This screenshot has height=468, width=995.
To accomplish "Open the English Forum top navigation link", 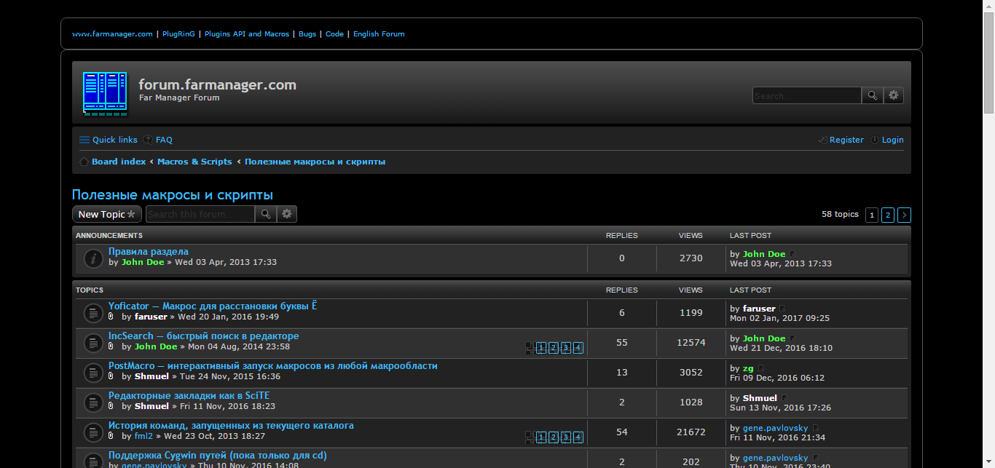I will [x=379, y=33].
